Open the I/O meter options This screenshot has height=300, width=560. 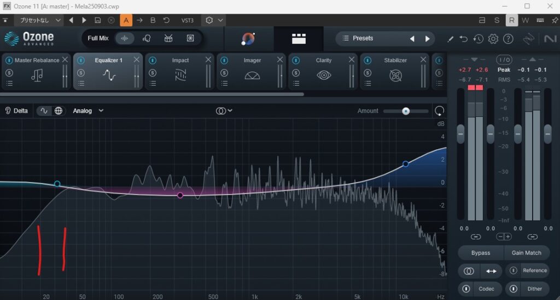tap(504, 60)
